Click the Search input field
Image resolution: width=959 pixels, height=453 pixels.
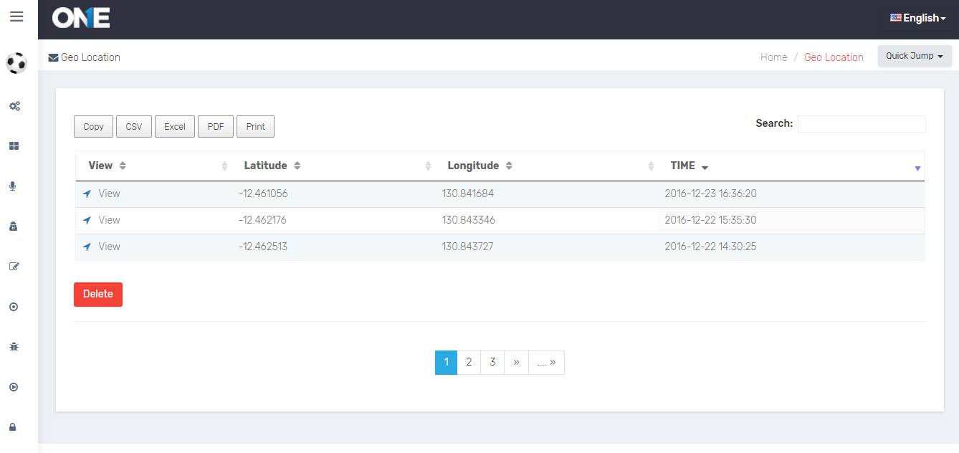coord(862,124)
